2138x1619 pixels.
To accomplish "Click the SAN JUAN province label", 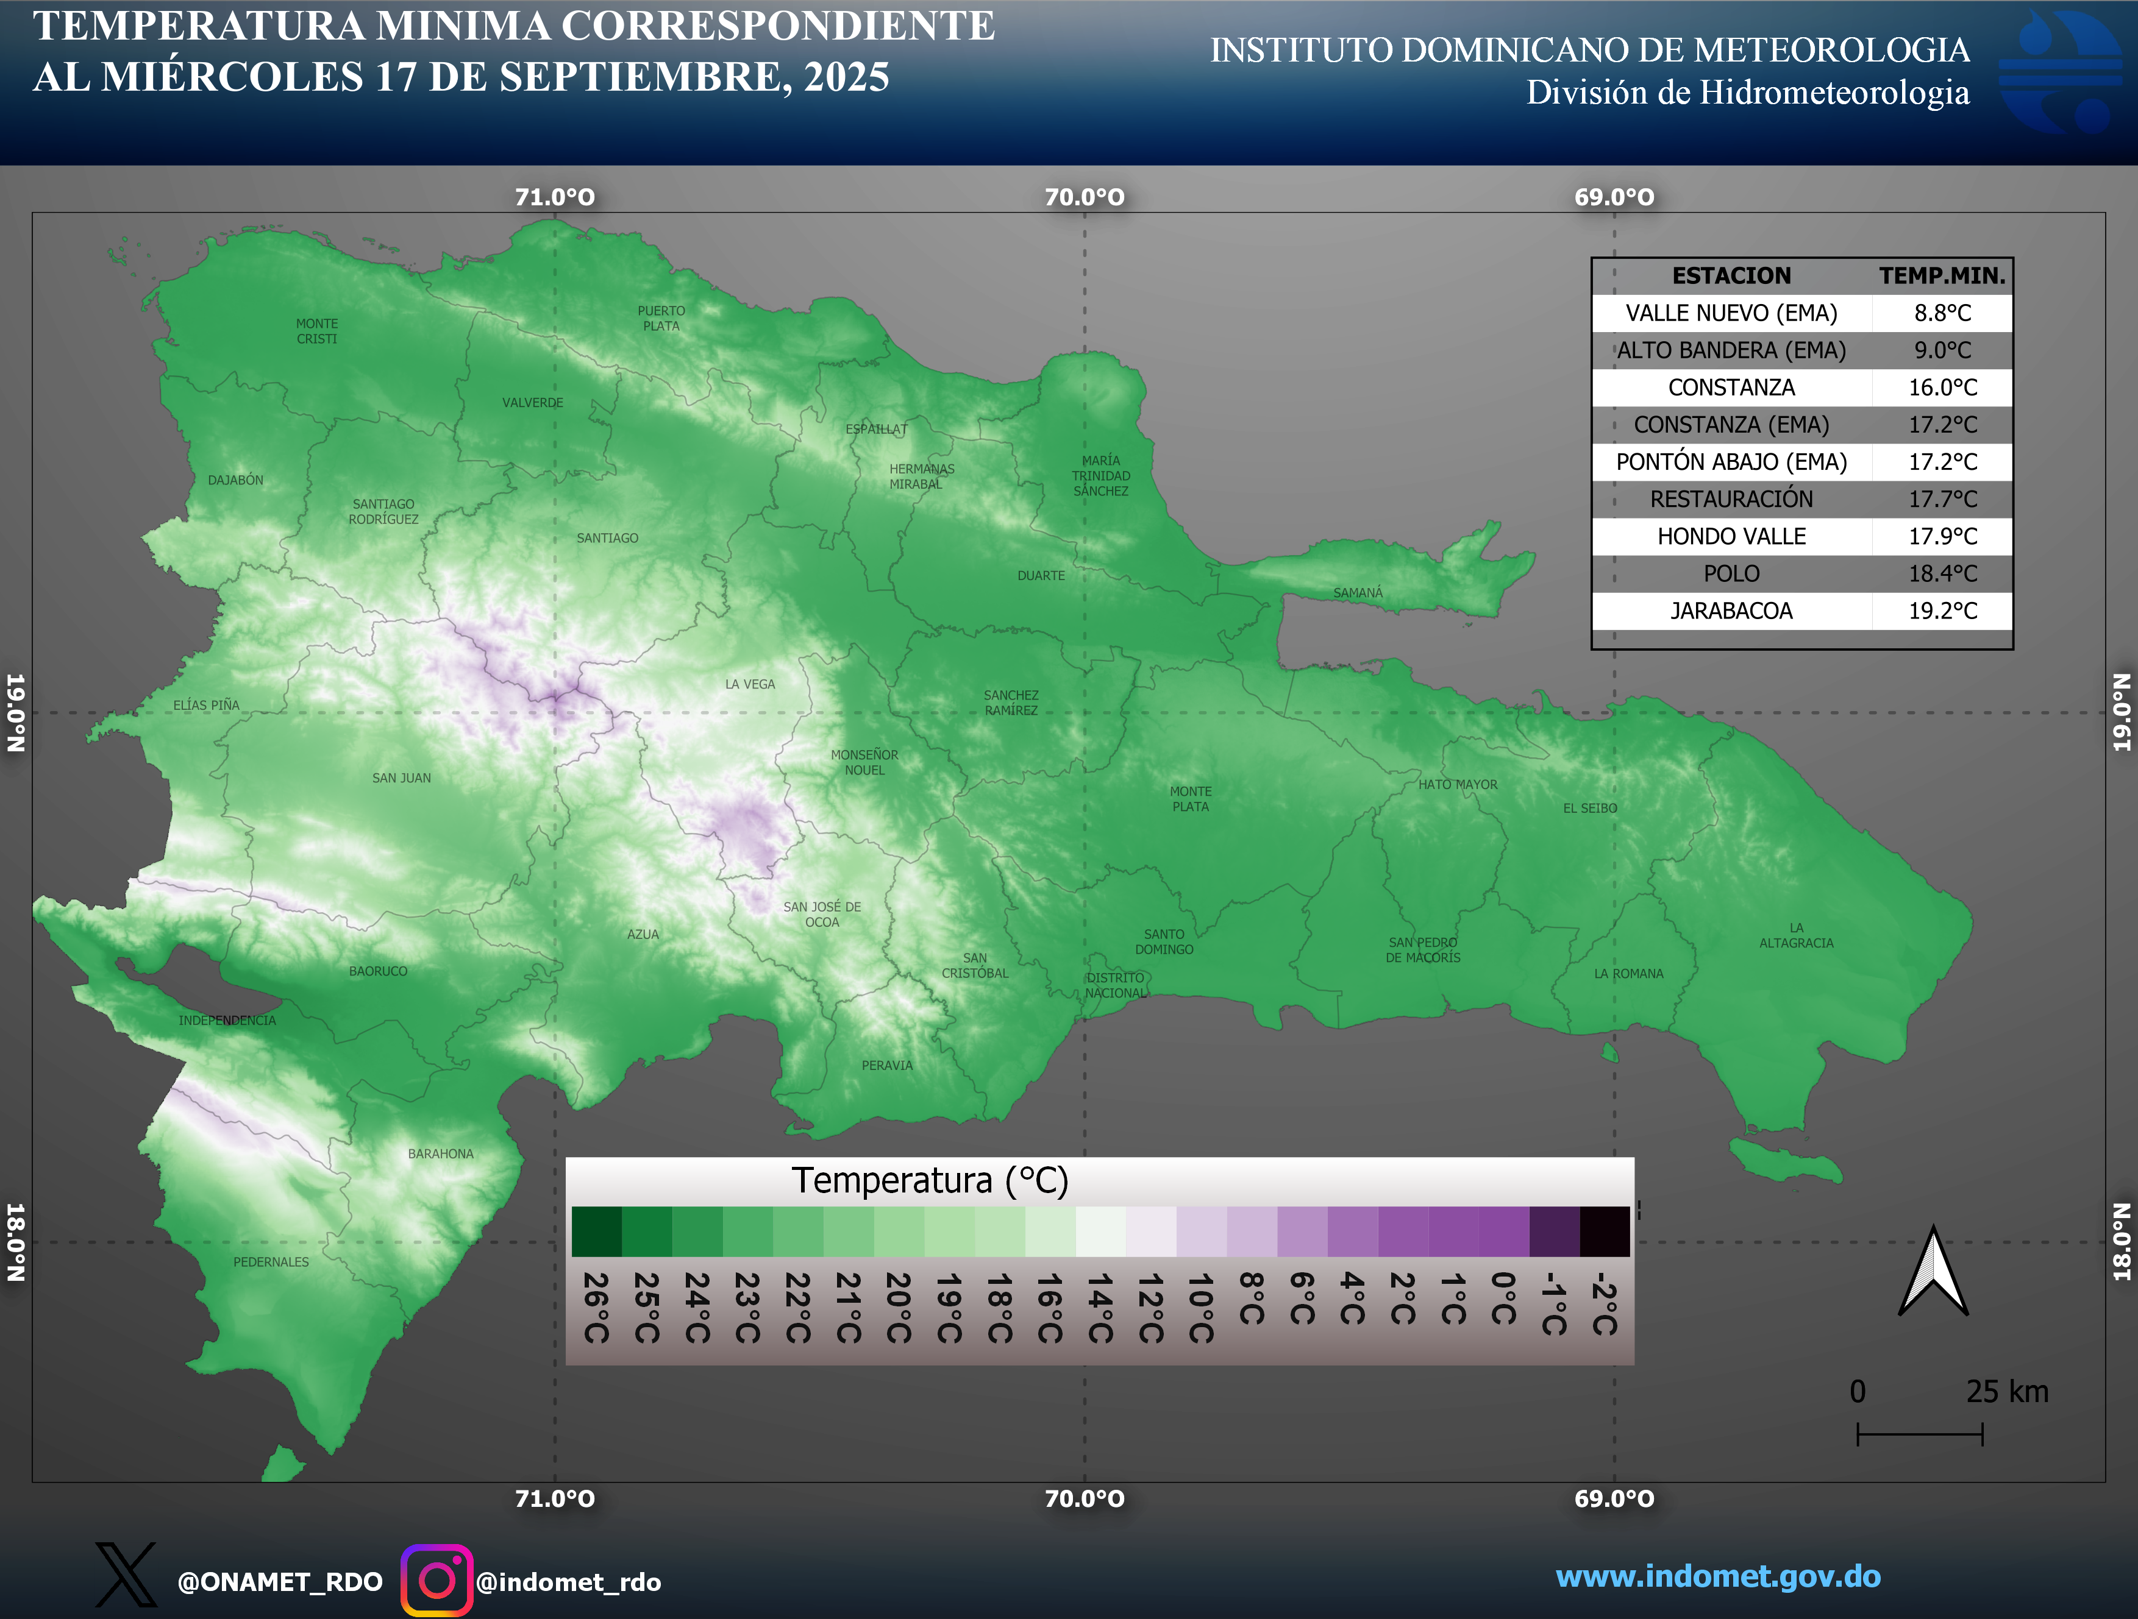I will click(x=401, y=778).
